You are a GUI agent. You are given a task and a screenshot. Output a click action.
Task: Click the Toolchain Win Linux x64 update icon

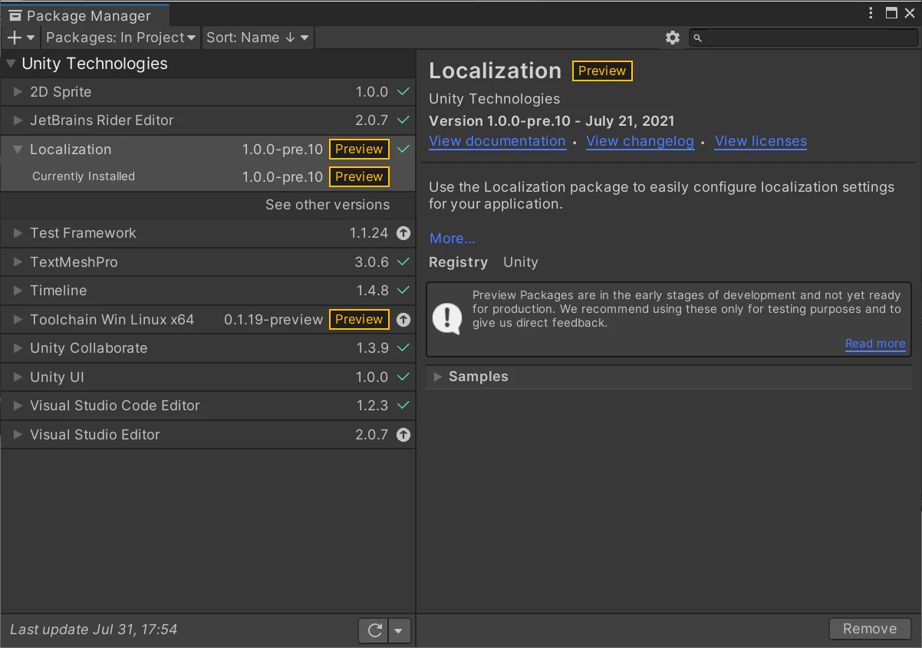click(403, 320)
